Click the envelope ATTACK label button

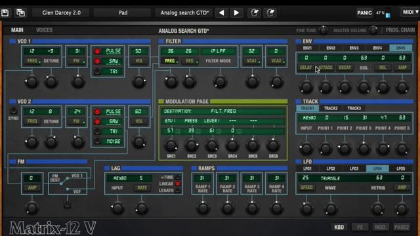325,68
